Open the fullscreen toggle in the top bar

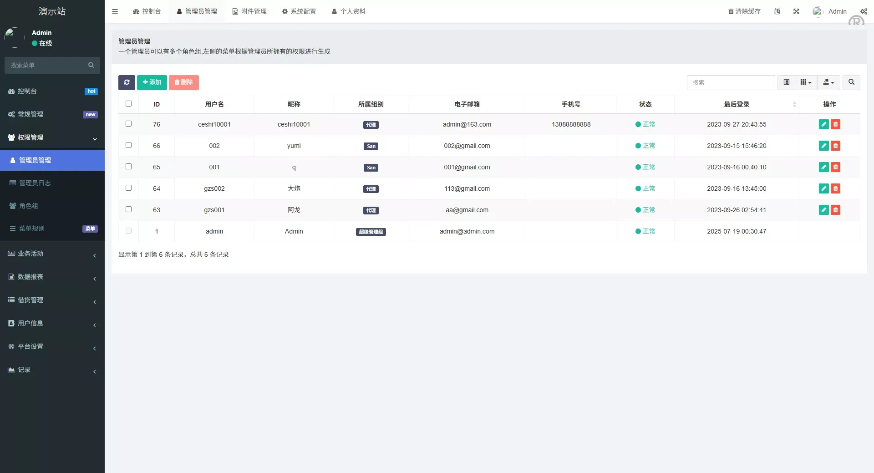tap(796, 11)
